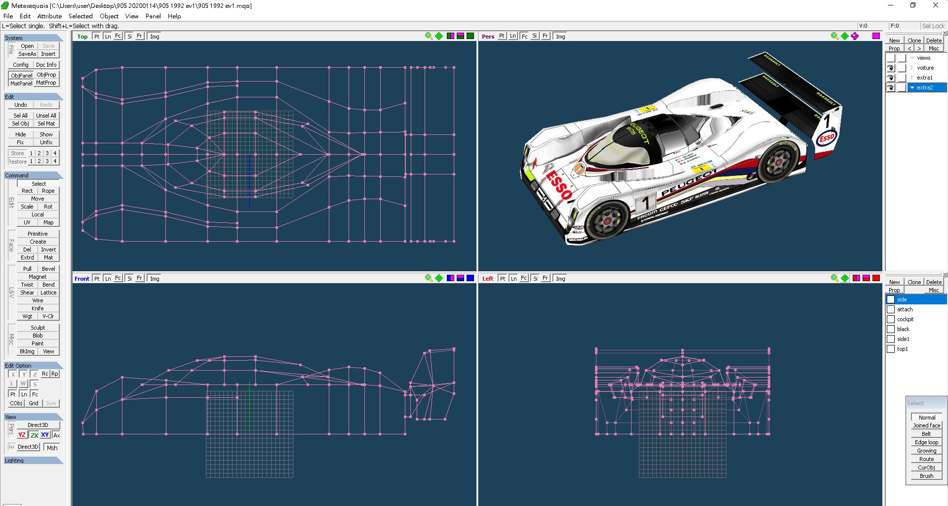This screenshot has height=506, width=948.
Task: Split Left viewport left-right with red-magenta icon
Action: click(856, 278)
